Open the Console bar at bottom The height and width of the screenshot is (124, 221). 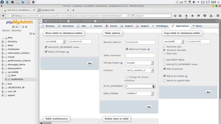[46, 123]
